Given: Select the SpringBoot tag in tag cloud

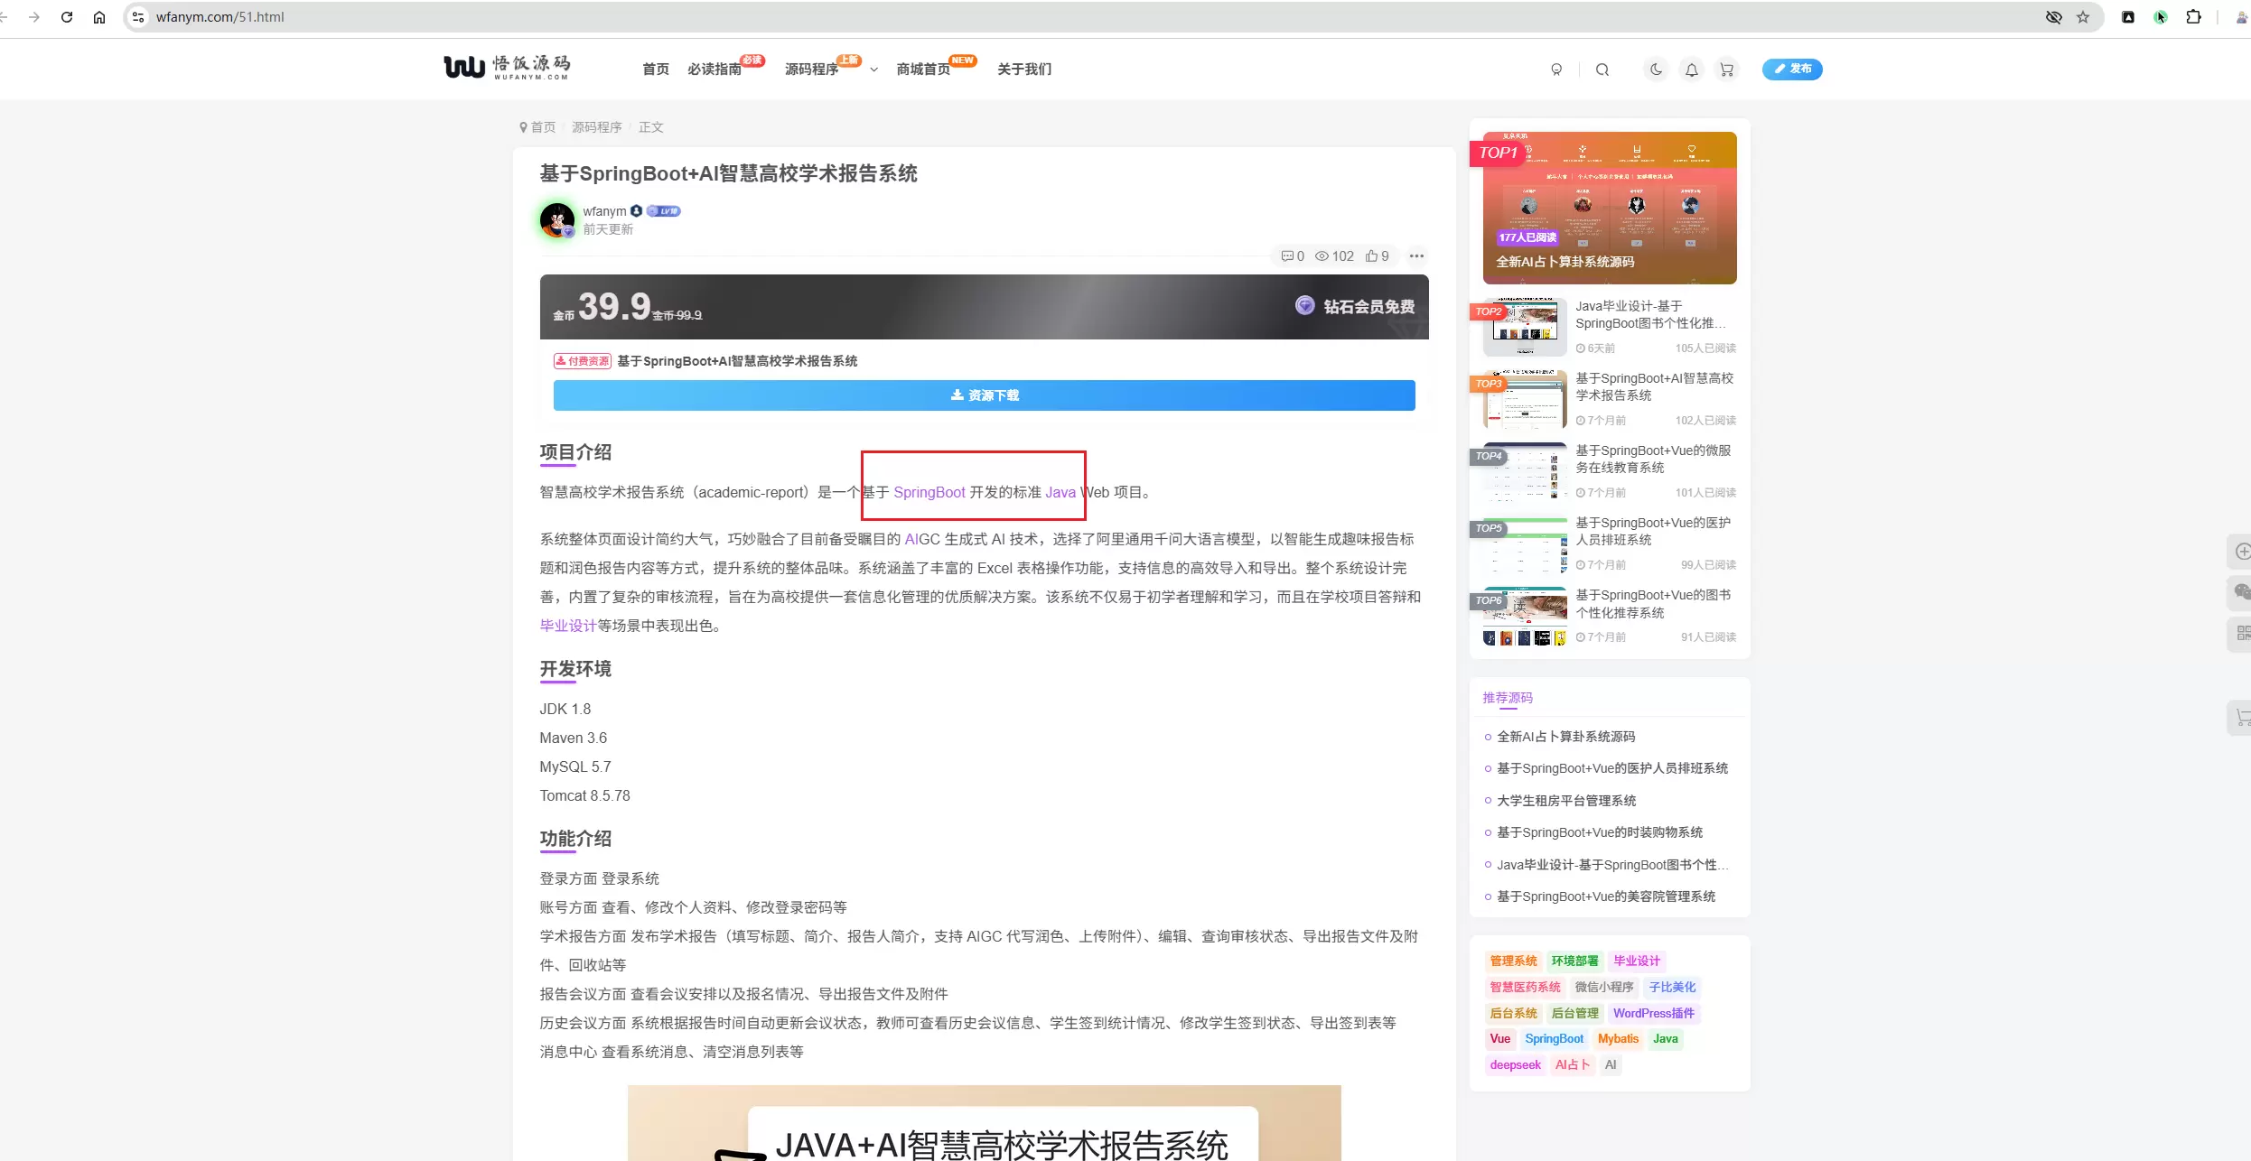Looking at the screenshot, I should point(1555,1039).
